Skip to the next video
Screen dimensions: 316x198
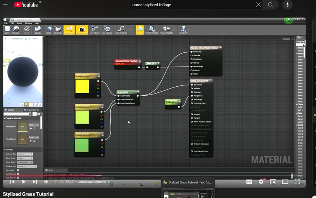point(35,182)
